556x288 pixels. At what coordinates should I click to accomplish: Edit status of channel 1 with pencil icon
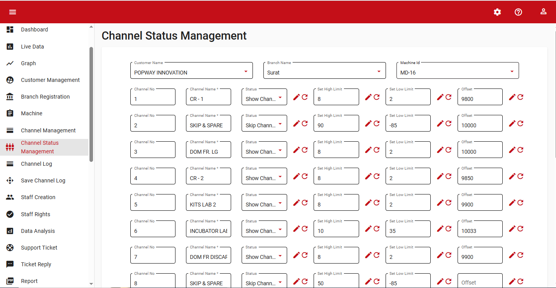coord(296,97)
